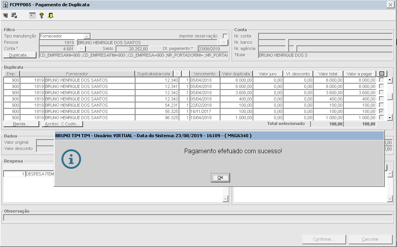Check the row for duplicata 12.340
397x247 pixels.
tap(381, 80)
